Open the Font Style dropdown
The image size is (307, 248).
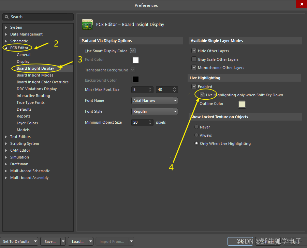(155, 112)
